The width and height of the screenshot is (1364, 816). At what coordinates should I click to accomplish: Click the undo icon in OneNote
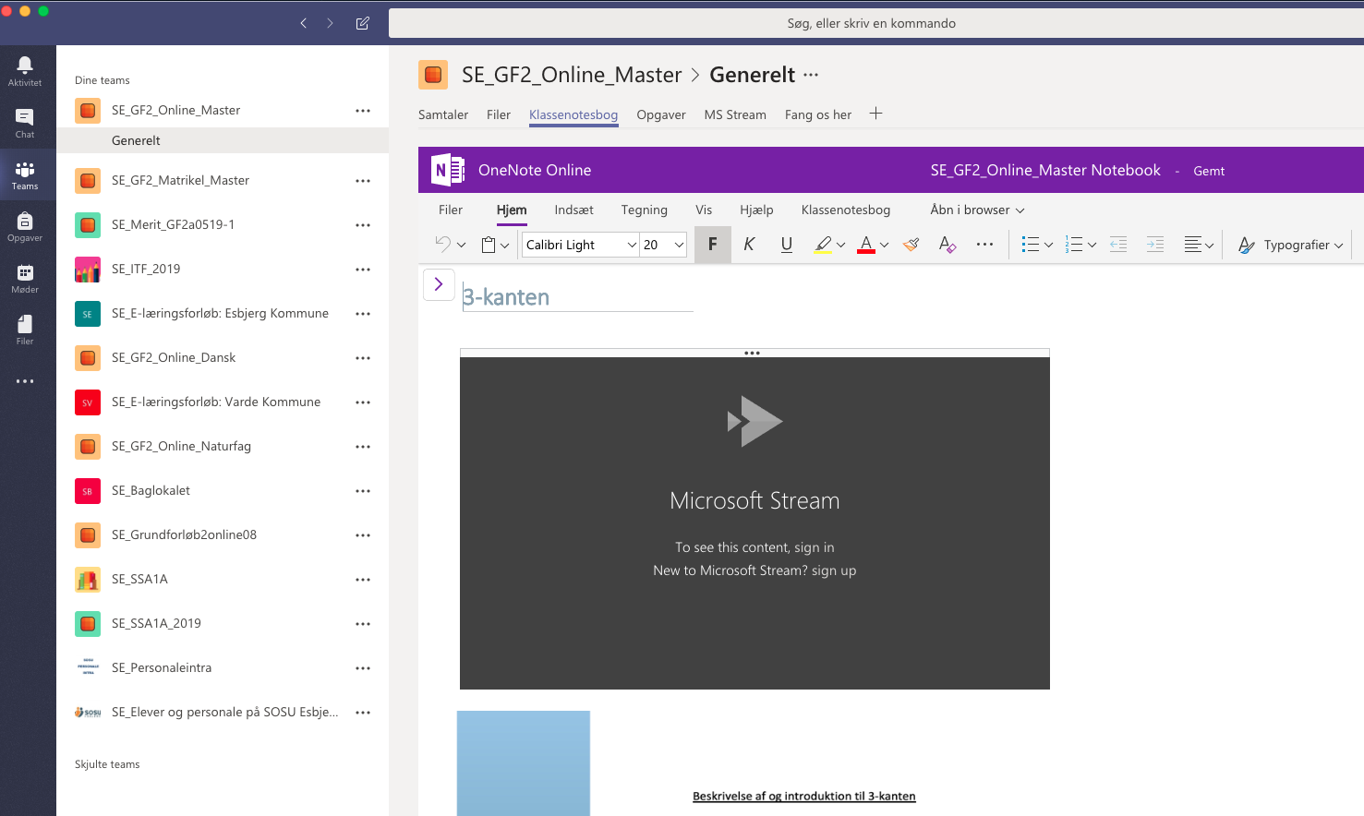tap(443, 244)
